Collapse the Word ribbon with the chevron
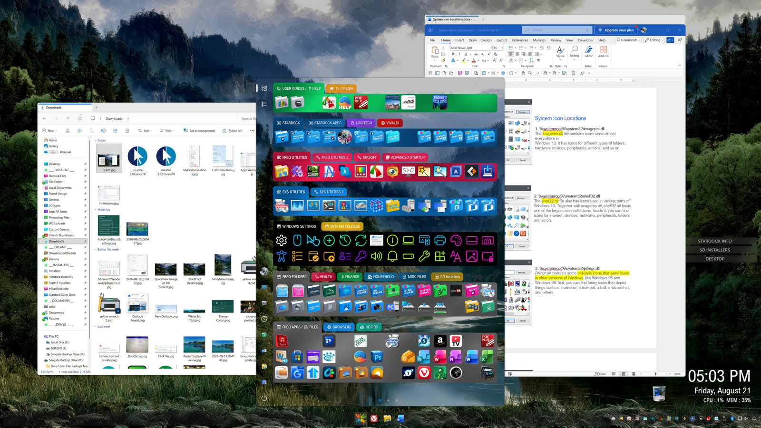 680,66
